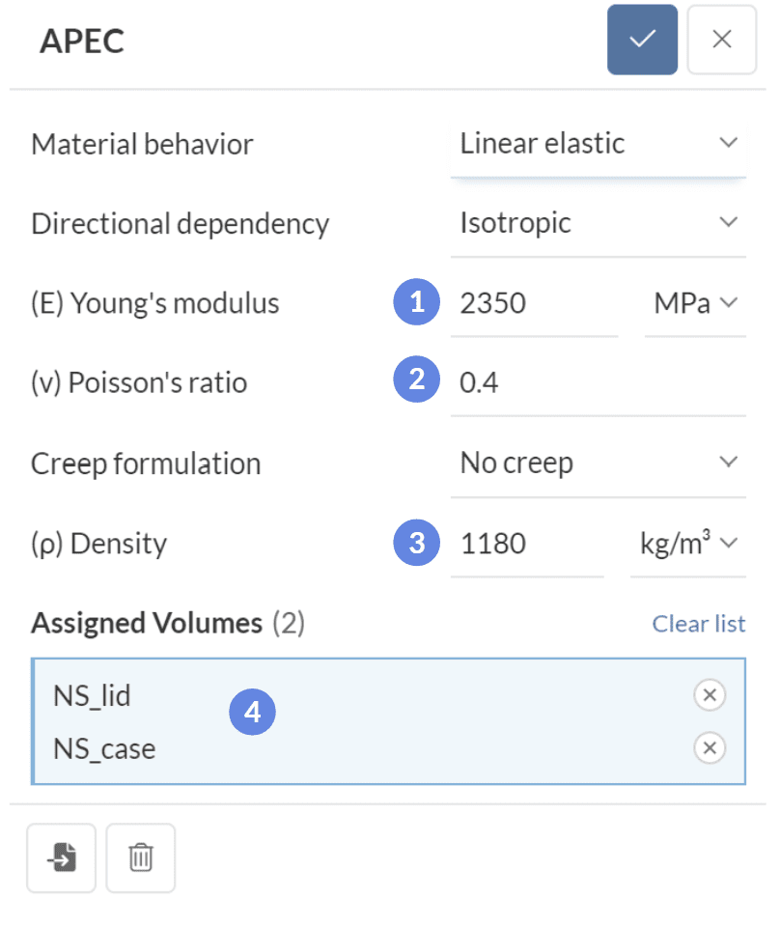Open the Material behavior dropdown

tap(598, 145)
